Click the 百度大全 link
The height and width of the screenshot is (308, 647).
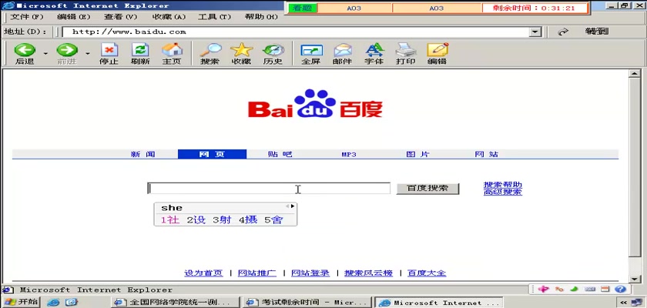[x=427, y=273]
